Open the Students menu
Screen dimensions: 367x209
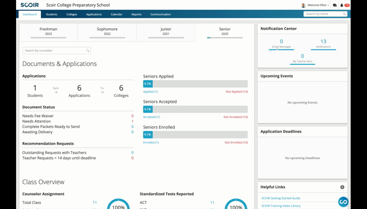point(52,14)
